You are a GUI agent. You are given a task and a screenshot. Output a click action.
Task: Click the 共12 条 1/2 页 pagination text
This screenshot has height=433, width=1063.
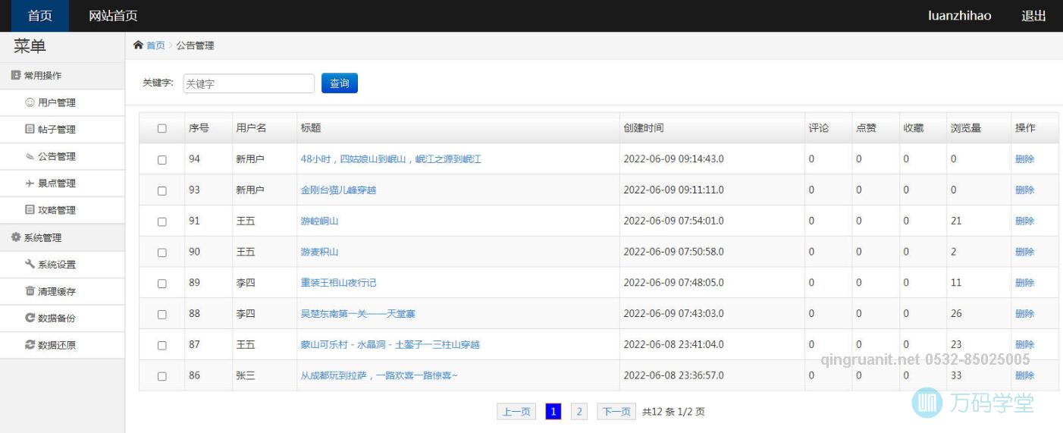tap(673, 412)
